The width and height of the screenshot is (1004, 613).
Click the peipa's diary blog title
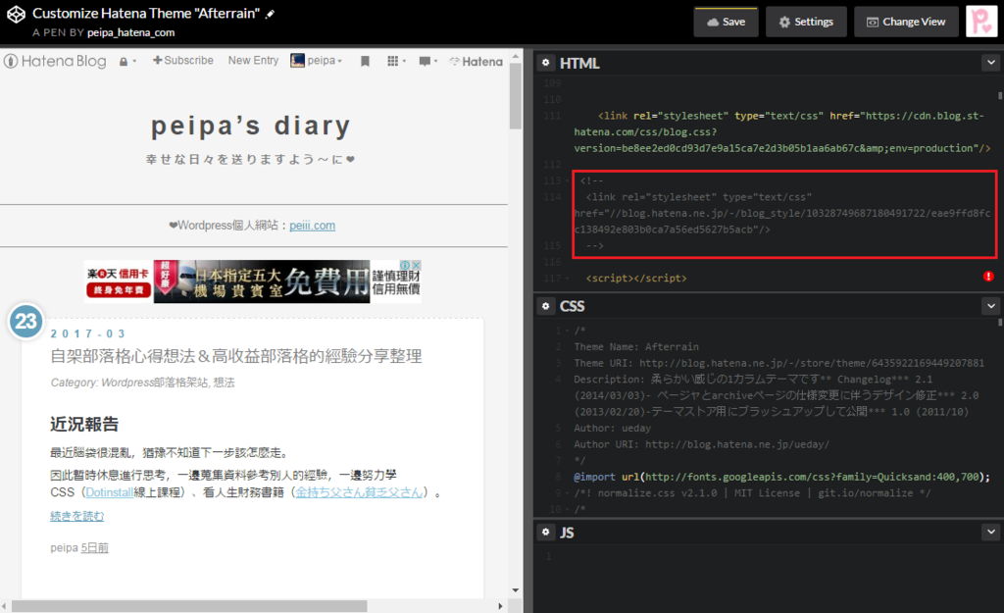click(x=251, y=125)
